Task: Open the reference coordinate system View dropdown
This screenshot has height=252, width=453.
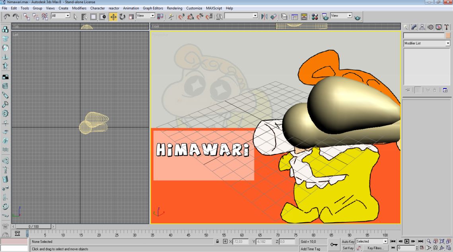Action: pyautogui.click(x=146, y=15)
